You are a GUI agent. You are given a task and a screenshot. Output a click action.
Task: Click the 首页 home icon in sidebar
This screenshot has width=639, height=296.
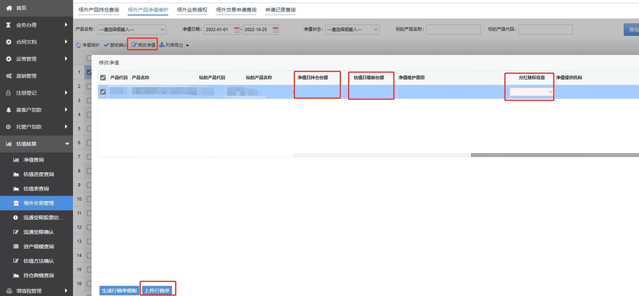[9, 8]
